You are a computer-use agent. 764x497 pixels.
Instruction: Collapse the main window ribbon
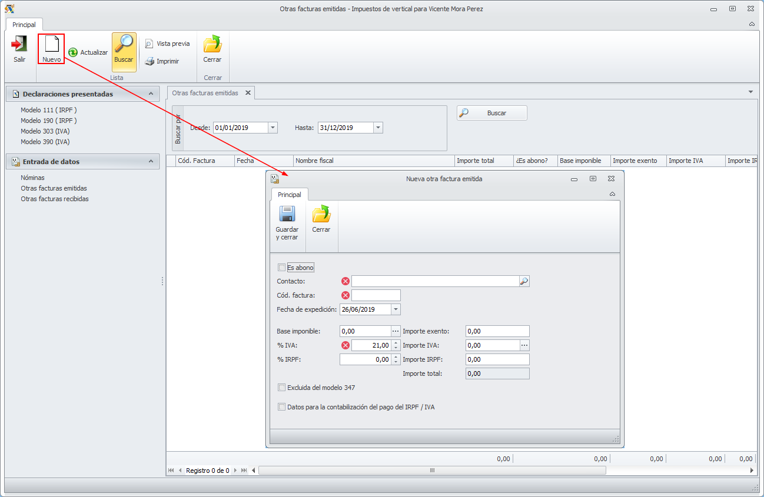pyautogui.click(x=752, y=24)
